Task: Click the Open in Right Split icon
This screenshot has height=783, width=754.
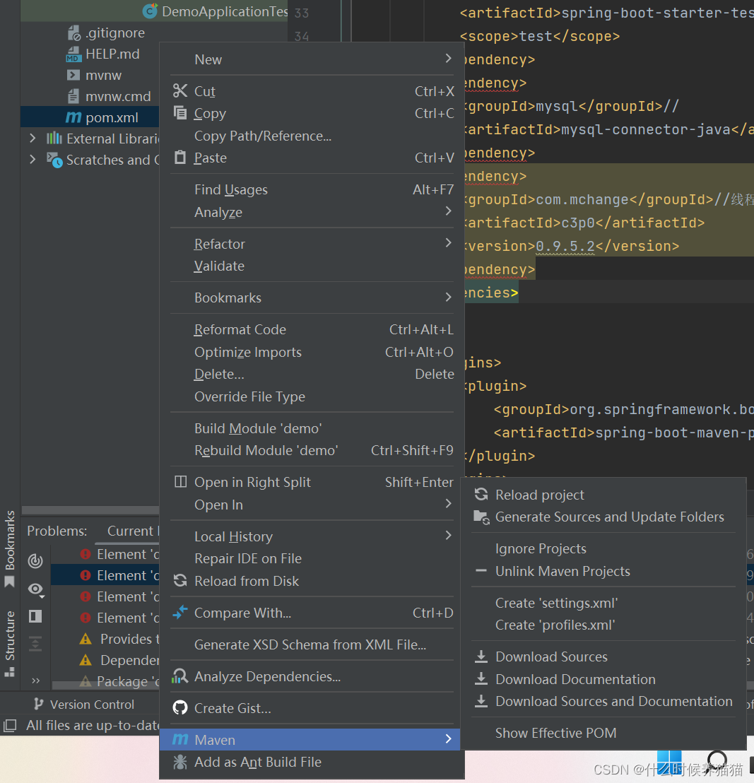Action: tap(180, 482)
